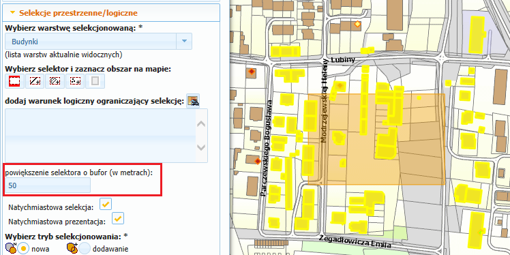
Task: Toggle the Natychmiastowa selekcja checkbox
Action: pos(106,204)
